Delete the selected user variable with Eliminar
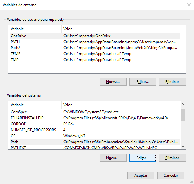The height and width of the screenshot is (184, 194). click(172, 82)
